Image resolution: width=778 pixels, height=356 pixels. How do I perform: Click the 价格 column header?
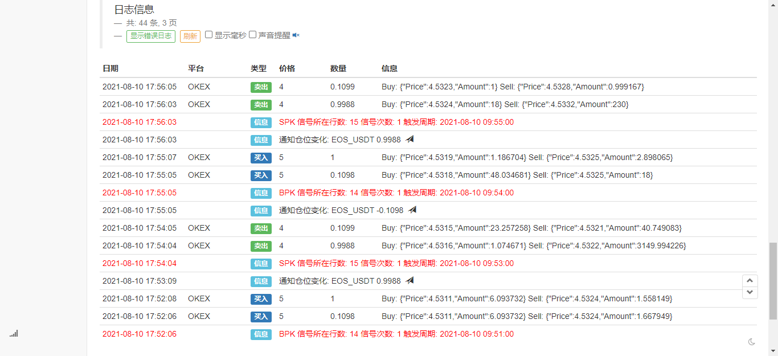(x=287, y=68)
